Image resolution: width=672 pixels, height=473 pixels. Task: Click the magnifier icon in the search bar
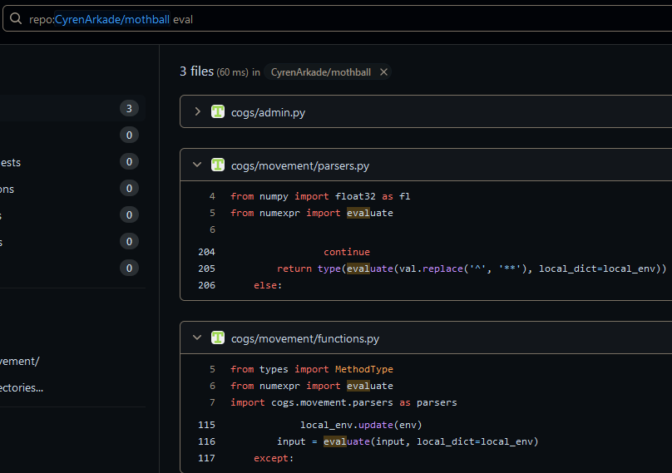pos(15,18)
